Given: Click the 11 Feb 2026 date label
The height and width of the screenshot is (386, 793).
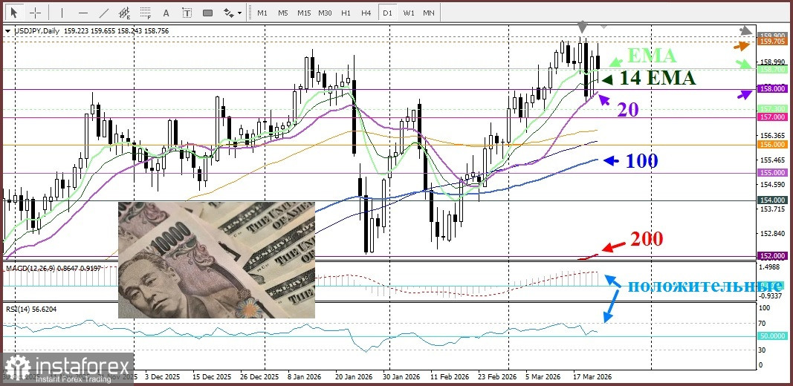Looking at the screenshot, I should coord(450,377).
